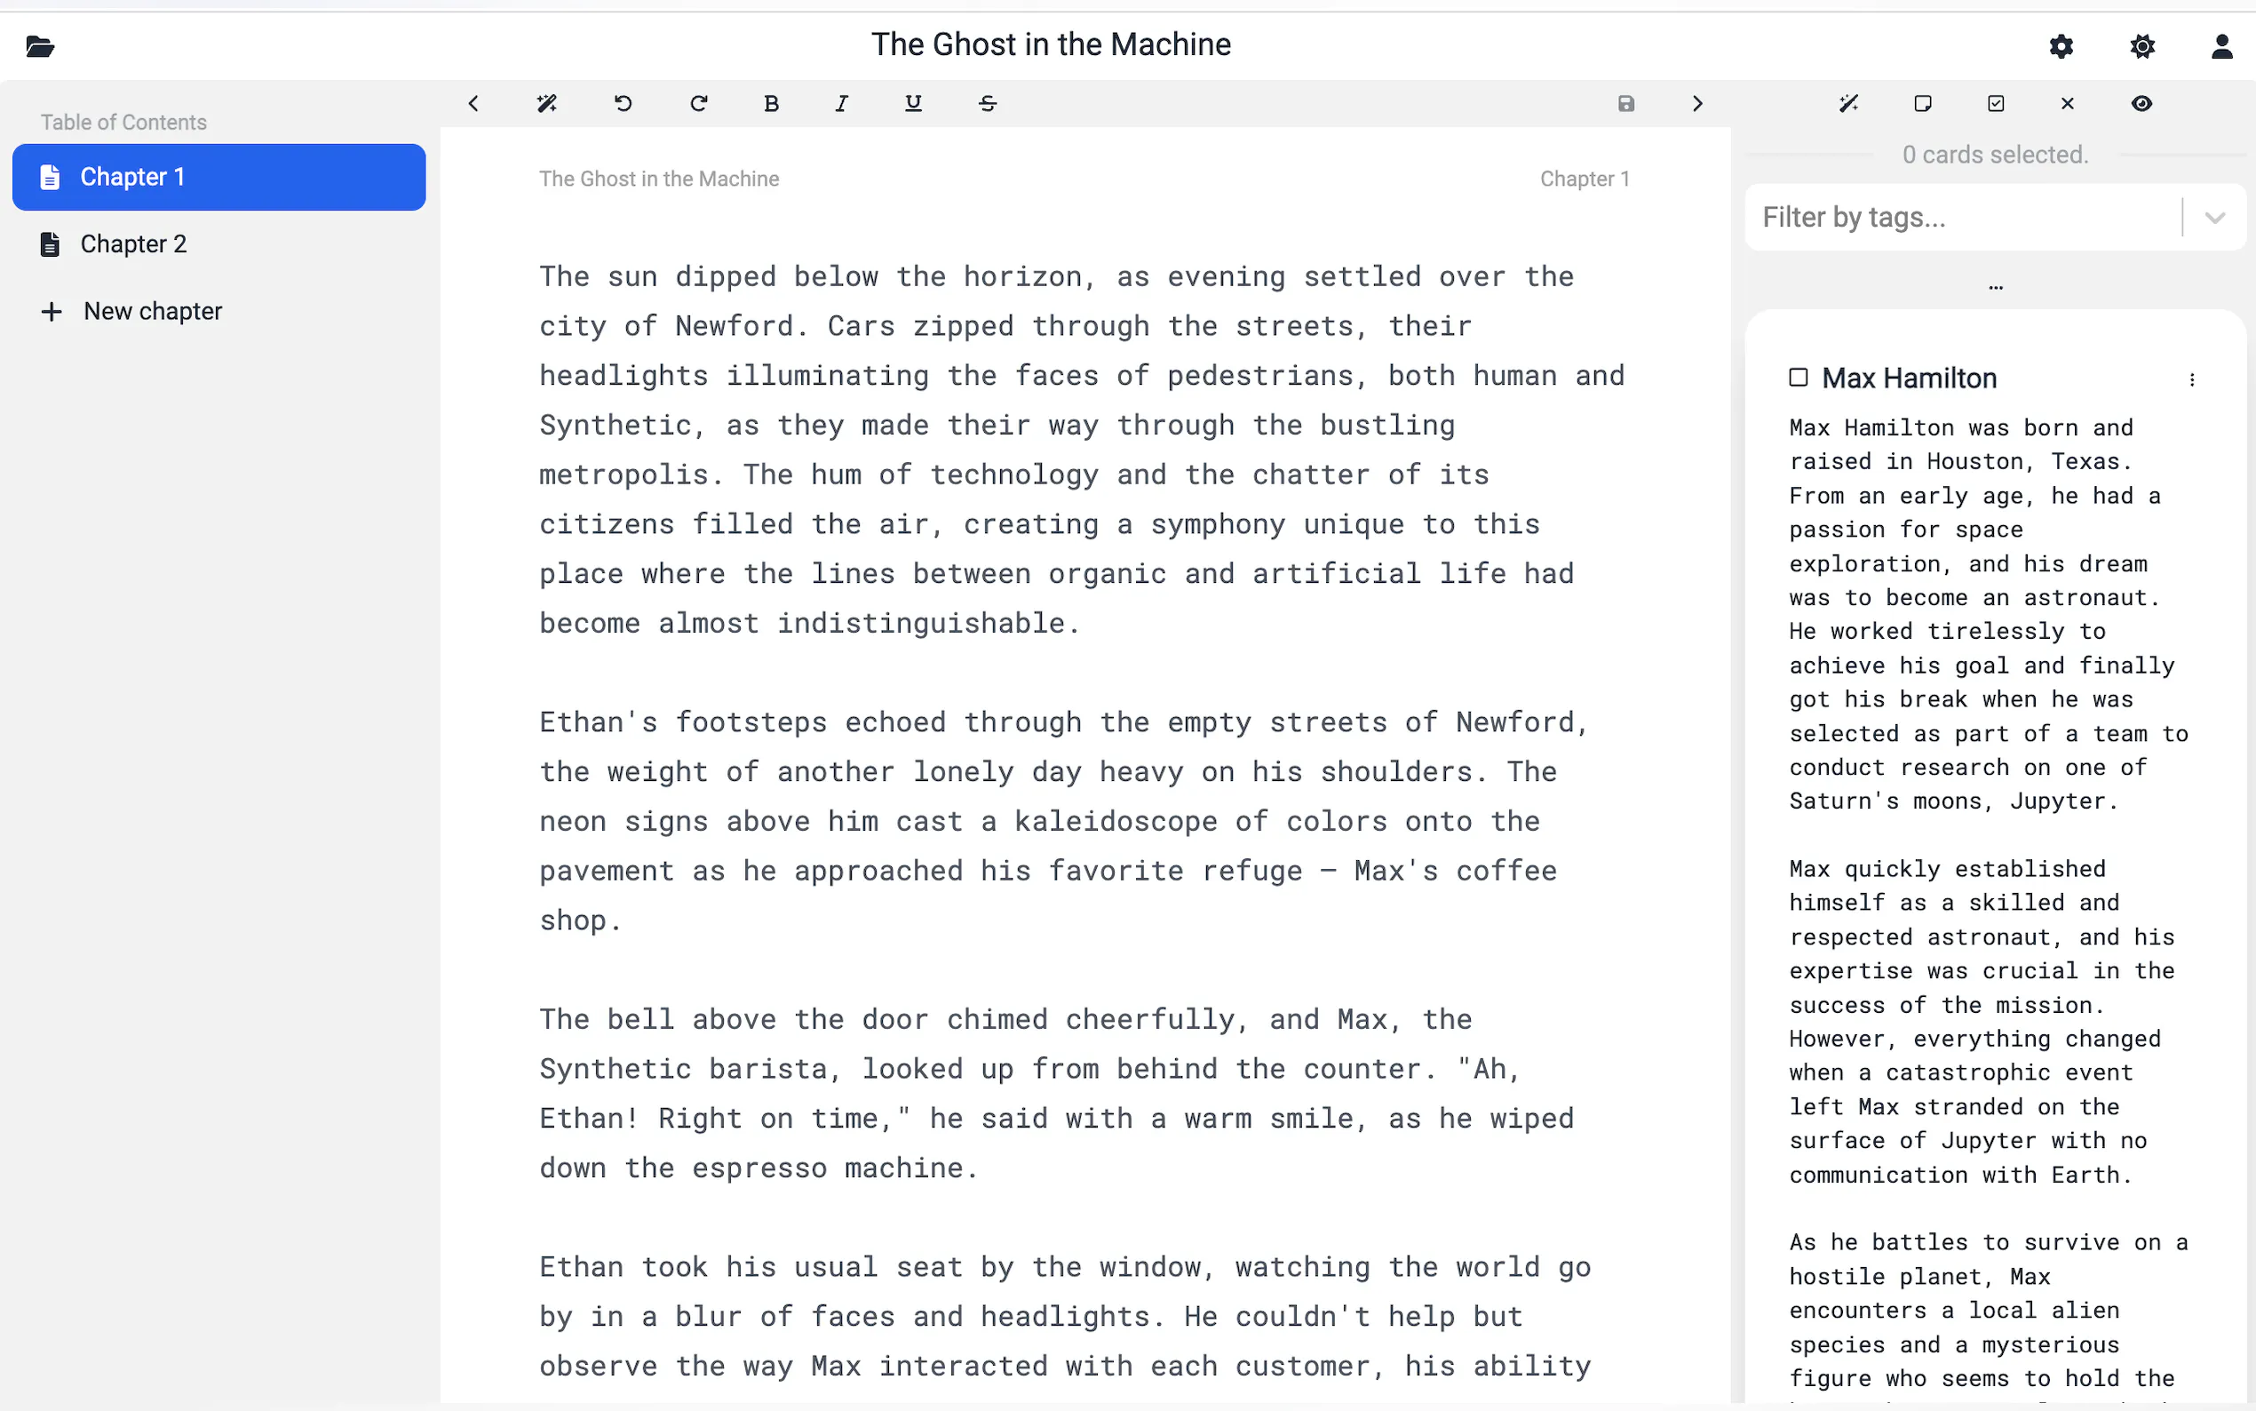
Task: Expand the Filter by tags dropdown arrow
Action: click(x=2214, y=218)
